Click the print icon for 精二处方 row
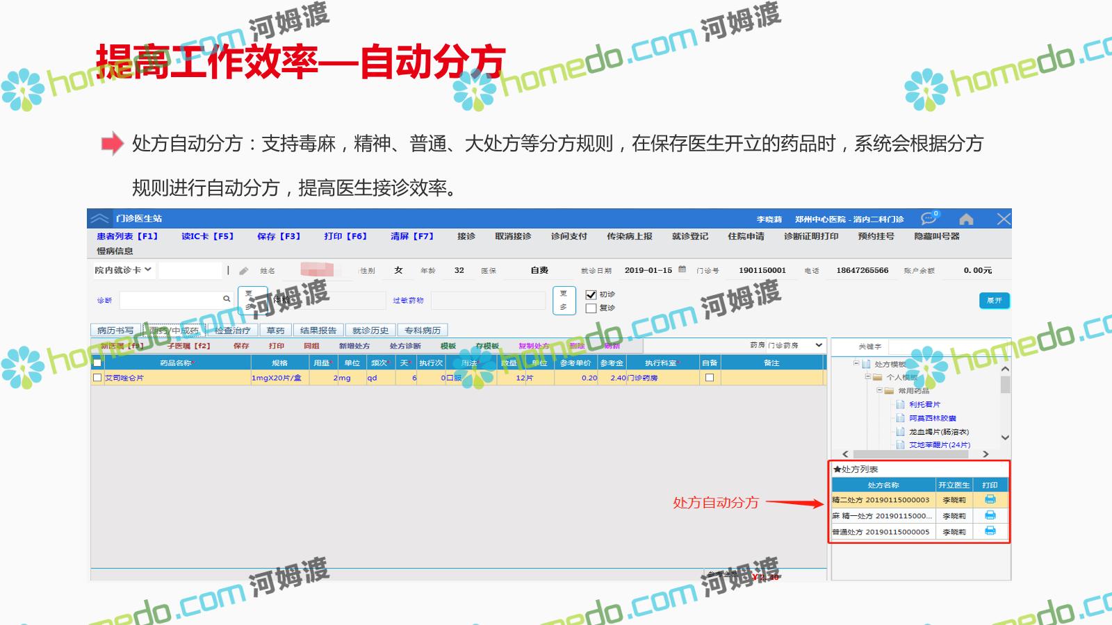Viewport: 1112px width, 625px height. click(x=990, y=500)
